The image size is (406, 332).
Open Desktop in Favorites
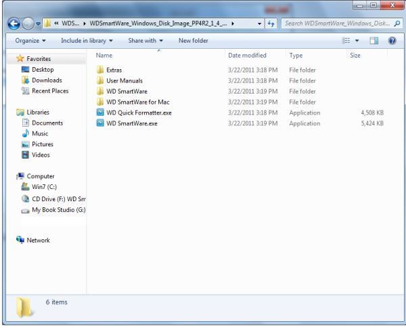[x=43, y=70]
